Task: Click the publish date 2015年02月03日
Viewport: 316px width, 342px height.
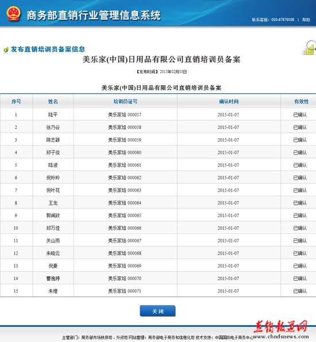Action: tap(174, 71)
